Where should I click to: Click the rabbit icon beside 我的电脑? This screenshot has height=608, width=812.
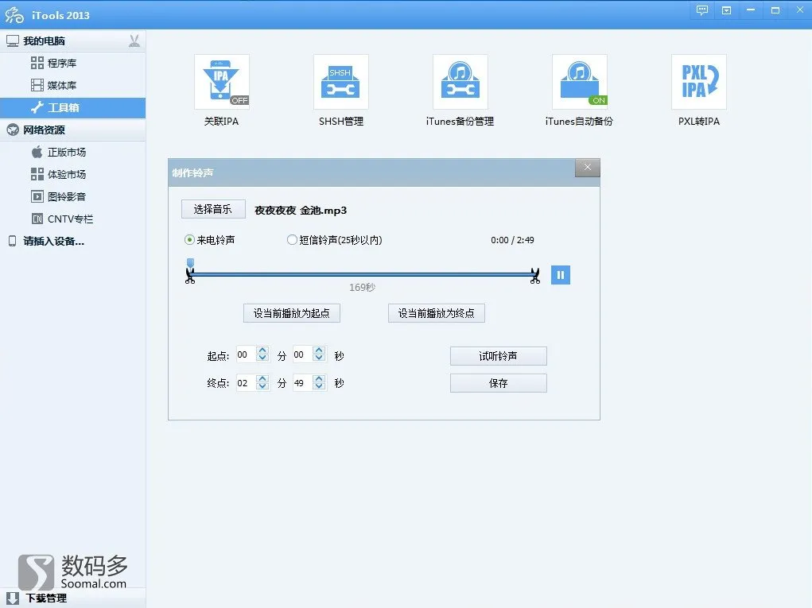(134, 41)
